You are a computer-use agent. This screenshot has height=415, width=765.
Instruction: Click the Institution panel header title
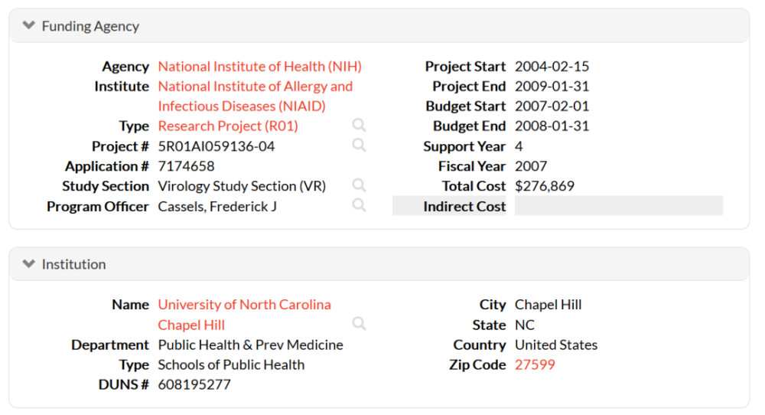click(73, 264)
